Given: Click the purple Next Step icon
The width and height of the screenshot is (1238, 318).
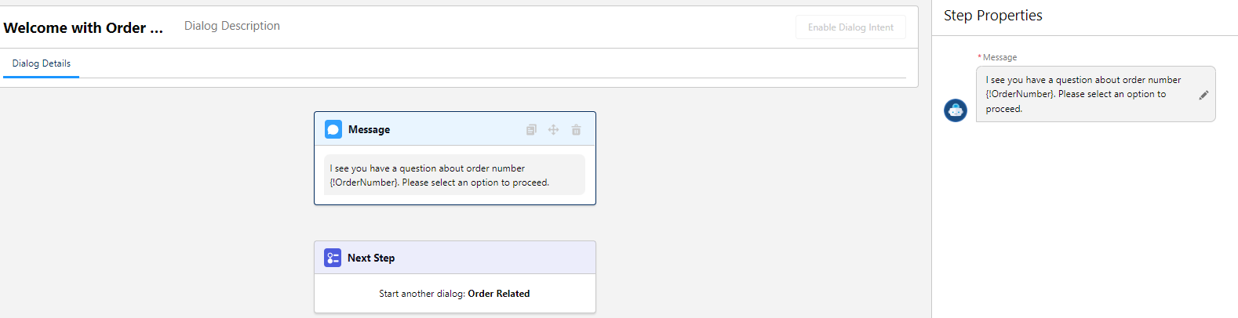Looking at the screenshot, I should point(333,258).
